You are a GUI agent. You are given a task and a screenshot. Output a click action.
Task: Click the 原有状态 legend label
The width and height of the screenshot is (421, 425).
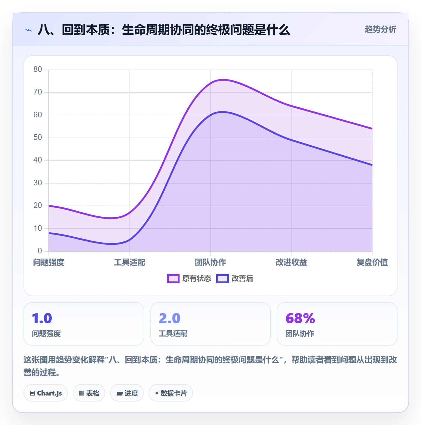coord(197,279)
